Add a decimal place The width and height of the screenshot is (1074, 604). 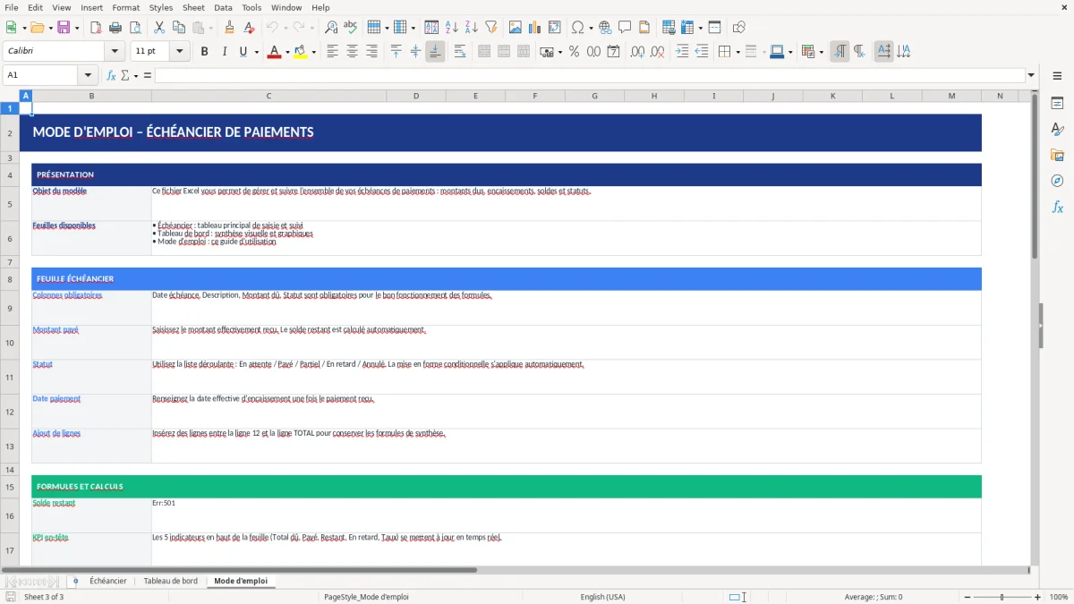636,51
